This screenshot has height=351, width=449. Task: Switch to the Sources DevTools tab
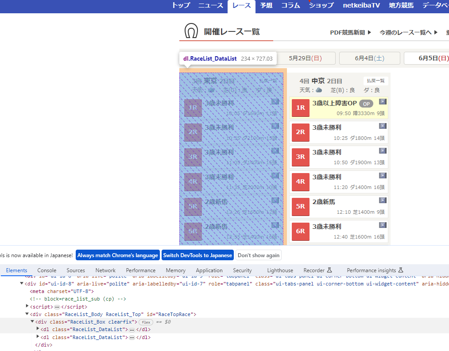76,270
